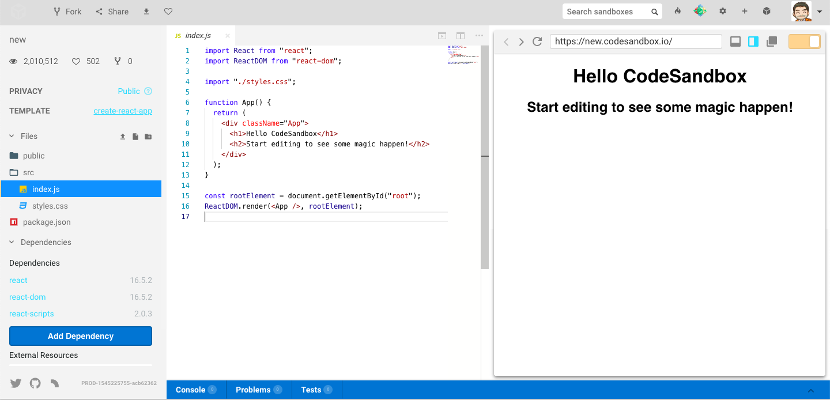Viewport: 830px width, 400px height.
Task: Open preview in a new window
Action: (772, 41)
